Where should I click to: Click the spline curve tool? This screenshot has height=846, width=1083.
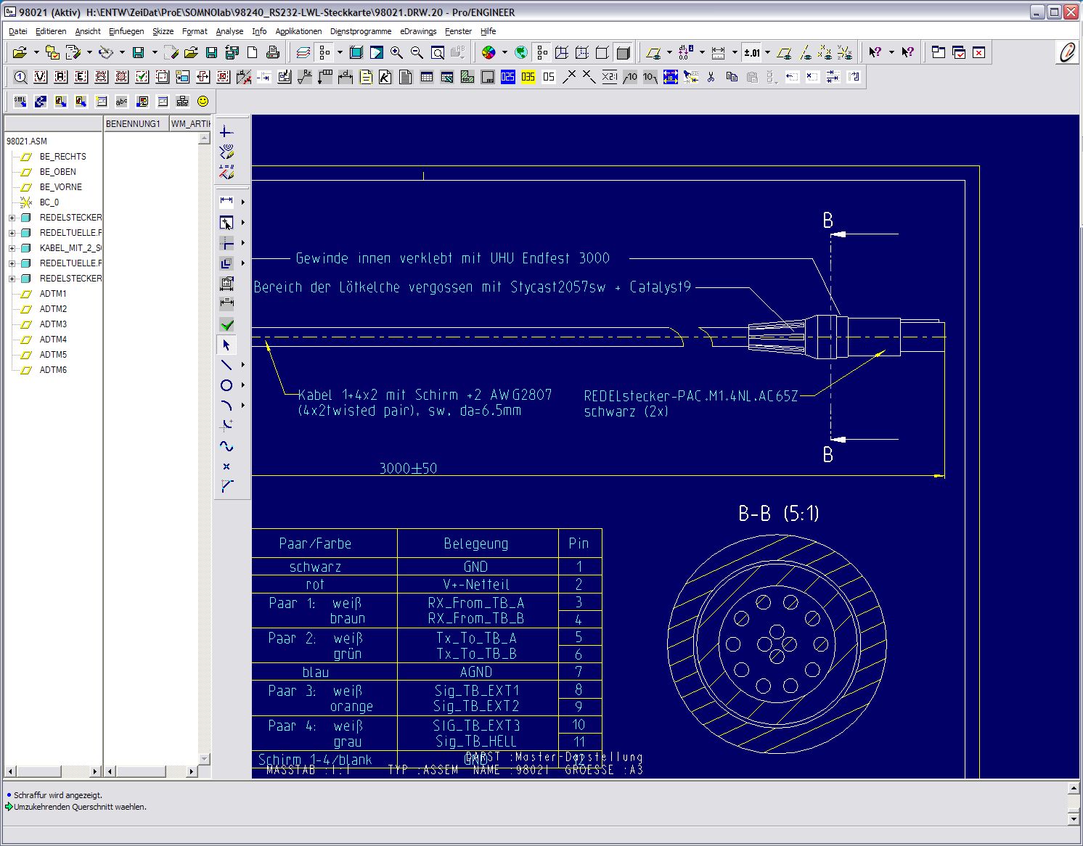pyautogui.click(x=226, y=446)
